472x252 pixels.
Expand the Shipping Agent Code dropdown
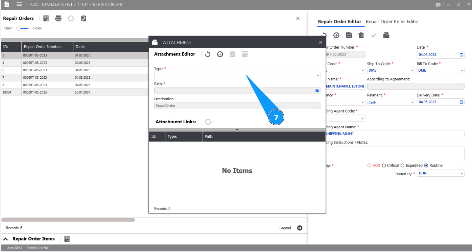coord(363,118)
